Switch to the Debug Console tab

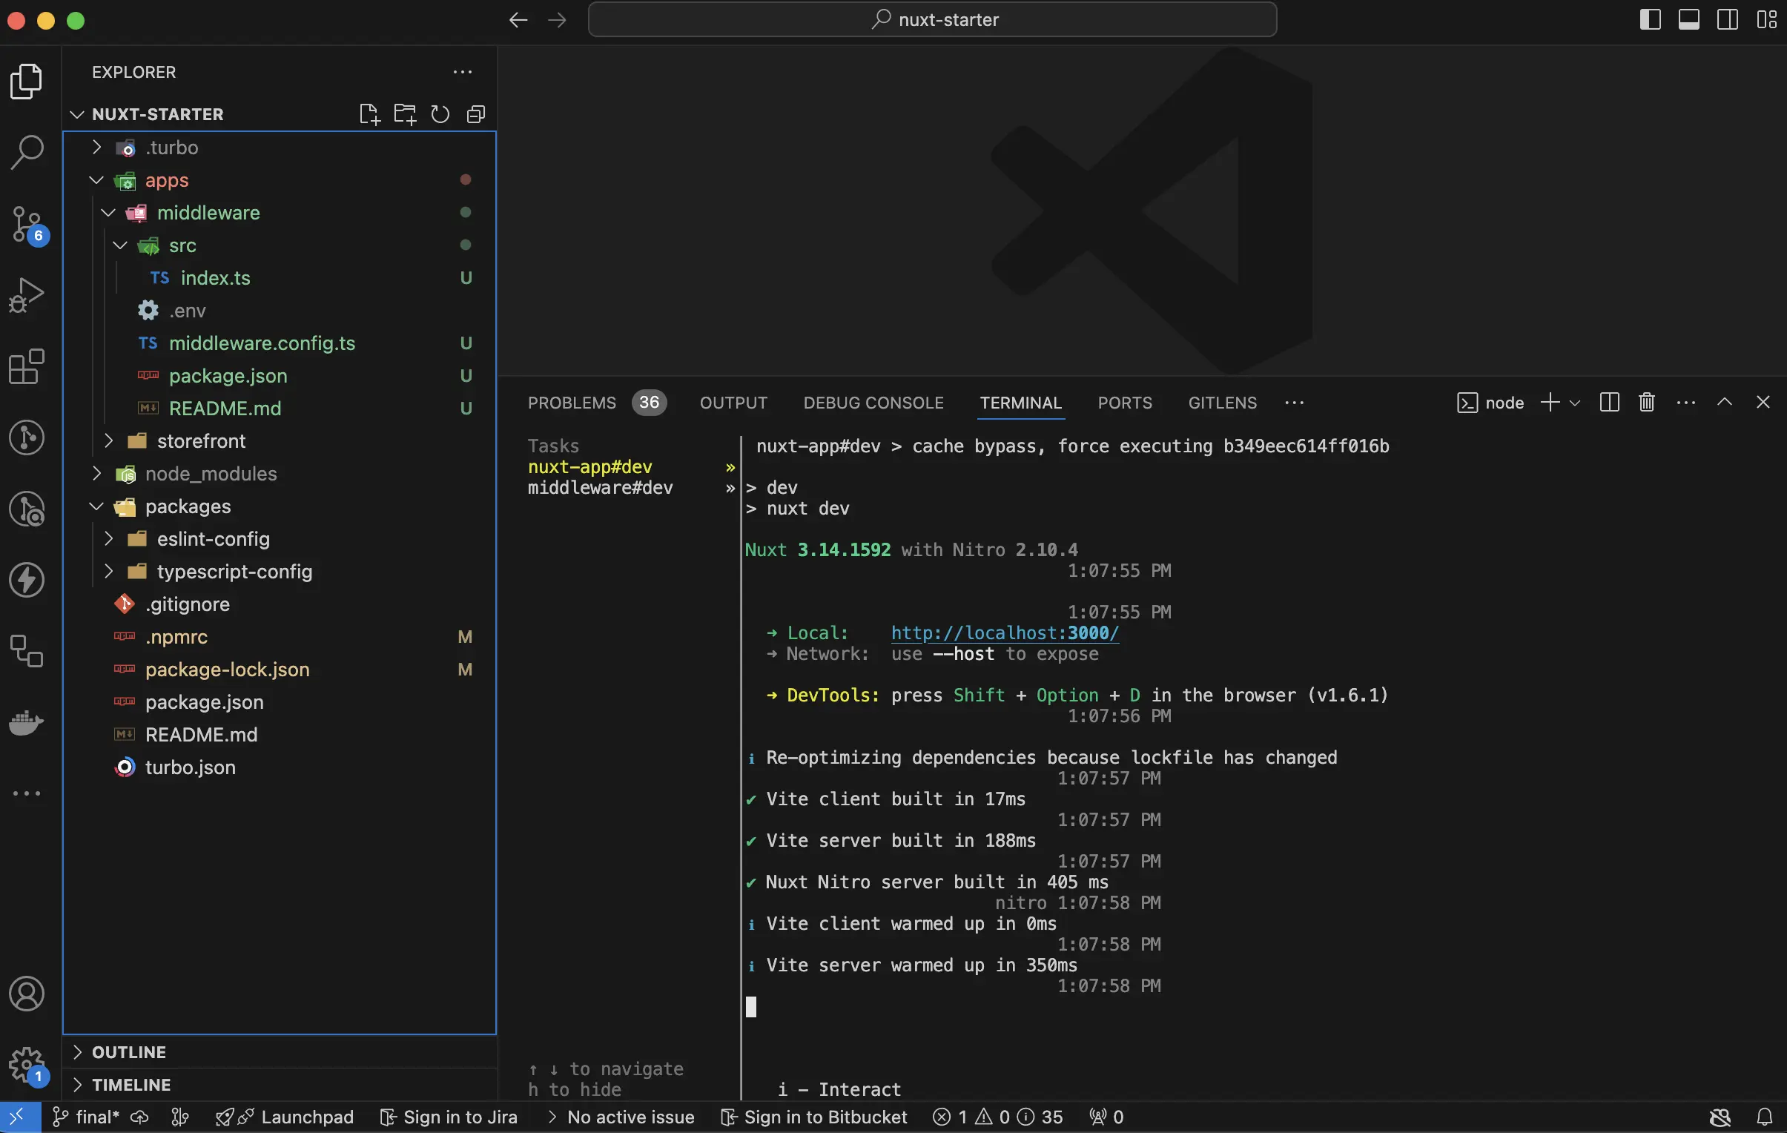pos(873,402)
